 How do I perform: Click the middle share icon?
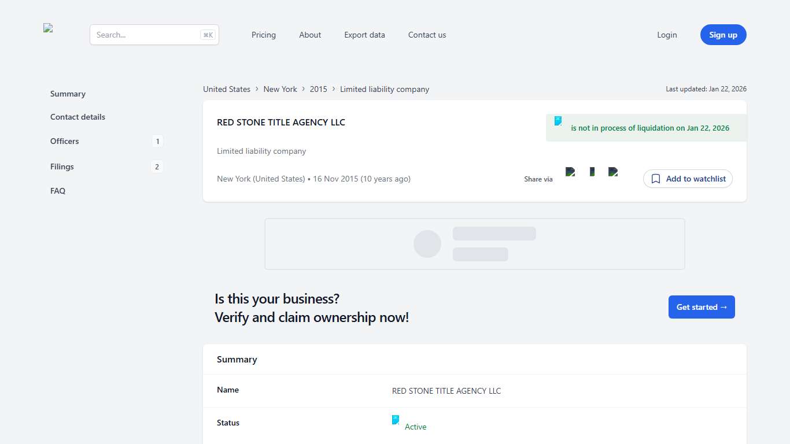592,172
